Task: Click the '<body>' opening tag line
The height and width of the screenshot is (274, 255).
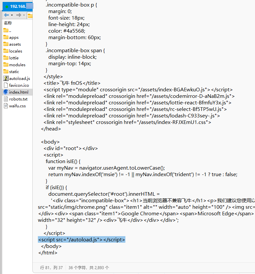Action: [x=50, y=142]
